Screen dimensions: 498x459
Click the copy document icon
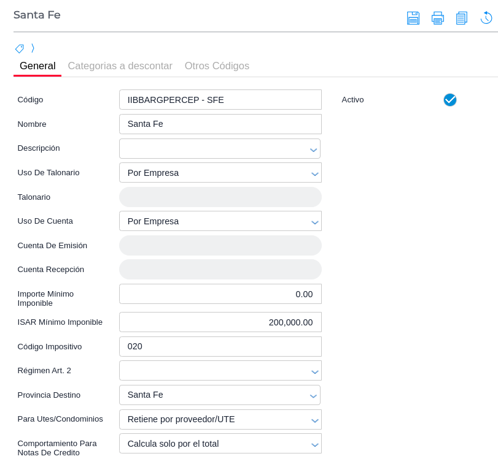(462, 18)
